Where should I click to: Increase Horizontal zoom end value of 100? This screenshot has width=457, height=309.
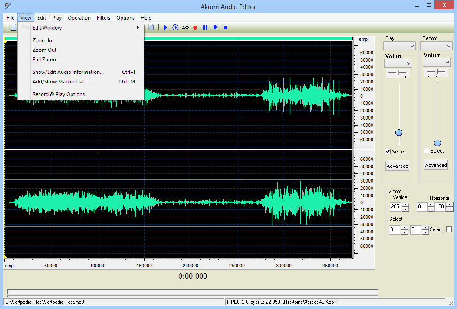(450, 204)
